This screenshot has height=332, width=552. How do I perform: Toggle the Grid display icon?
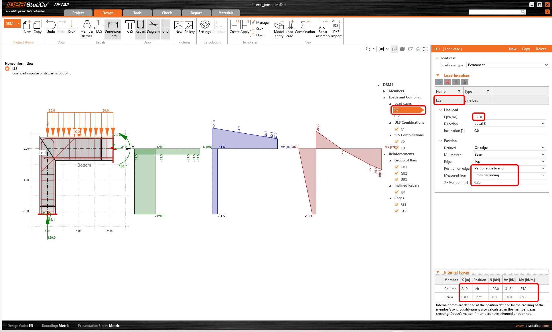tap(165, 27)
